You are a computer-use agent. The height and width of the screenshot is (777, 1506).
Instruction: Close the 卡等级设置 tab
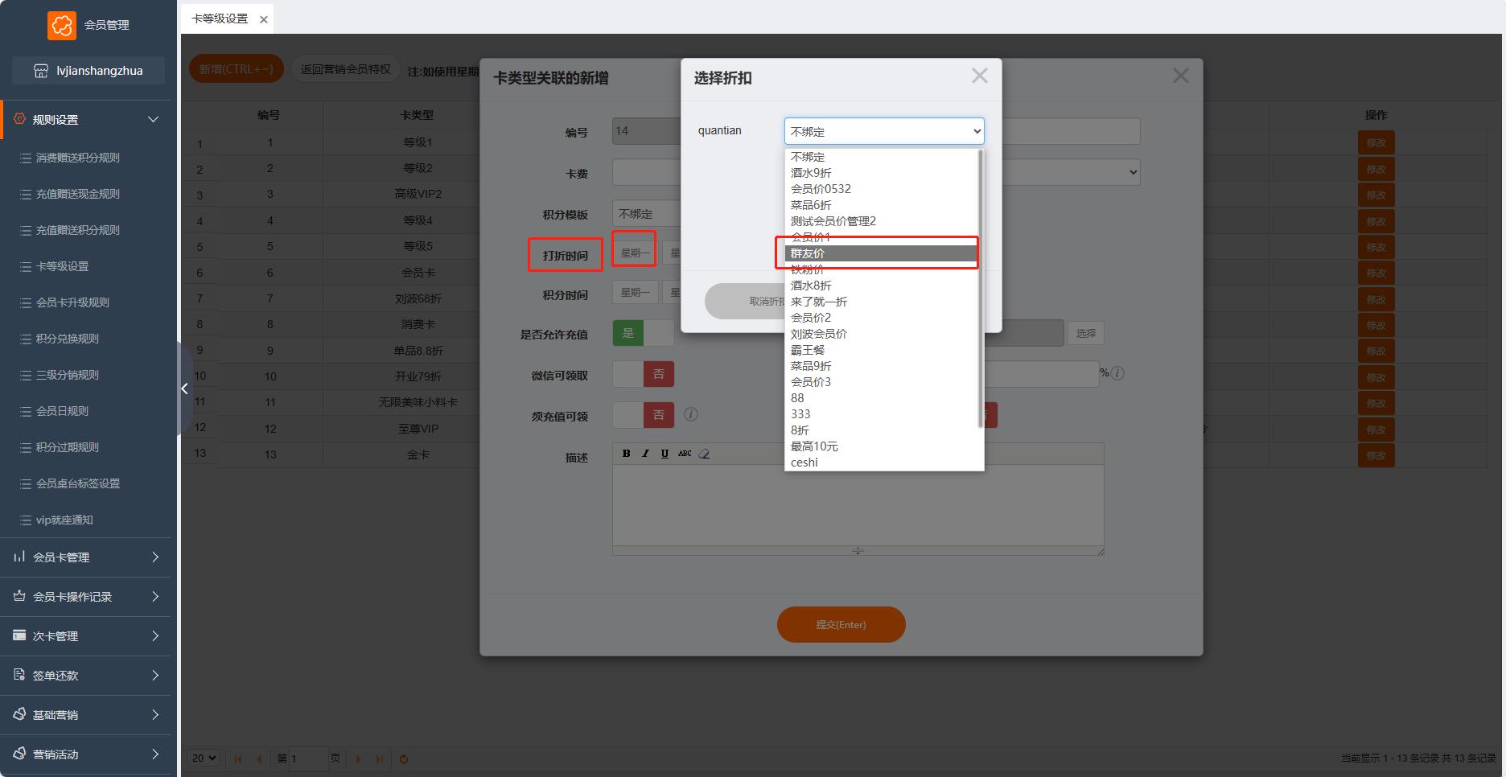point(263,19)
